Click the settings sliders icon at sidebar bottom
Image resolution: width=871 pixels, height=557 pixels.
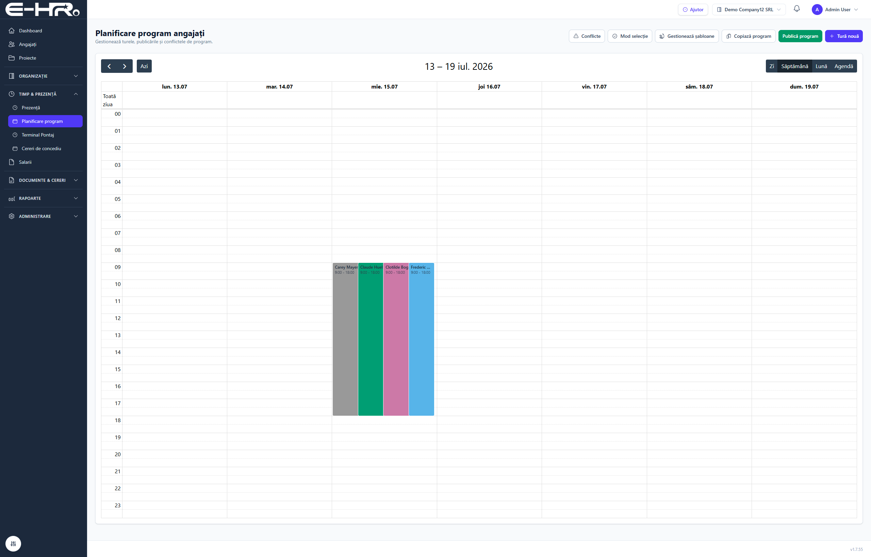click(x=13, y=543)
